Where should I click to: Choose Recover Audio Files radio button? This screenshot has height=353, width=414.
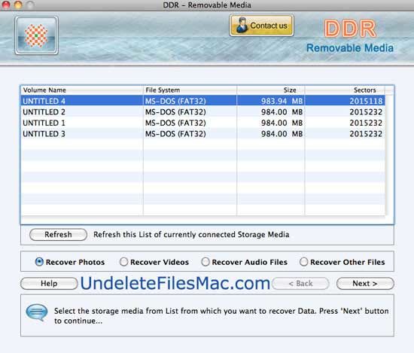[205, 262]
